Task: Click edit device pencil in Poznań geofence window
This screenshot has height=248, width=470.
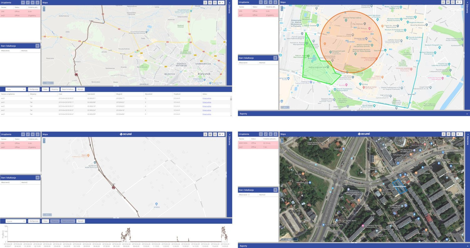Action: click(x=266, y=2)
